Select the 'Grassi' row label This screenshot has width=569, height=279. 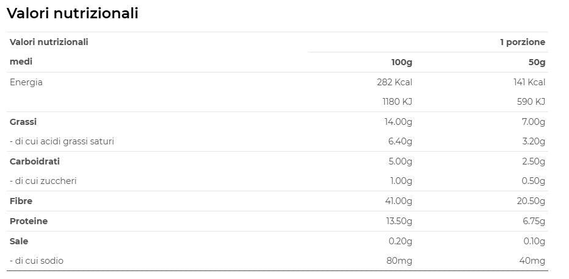point(23,122)
